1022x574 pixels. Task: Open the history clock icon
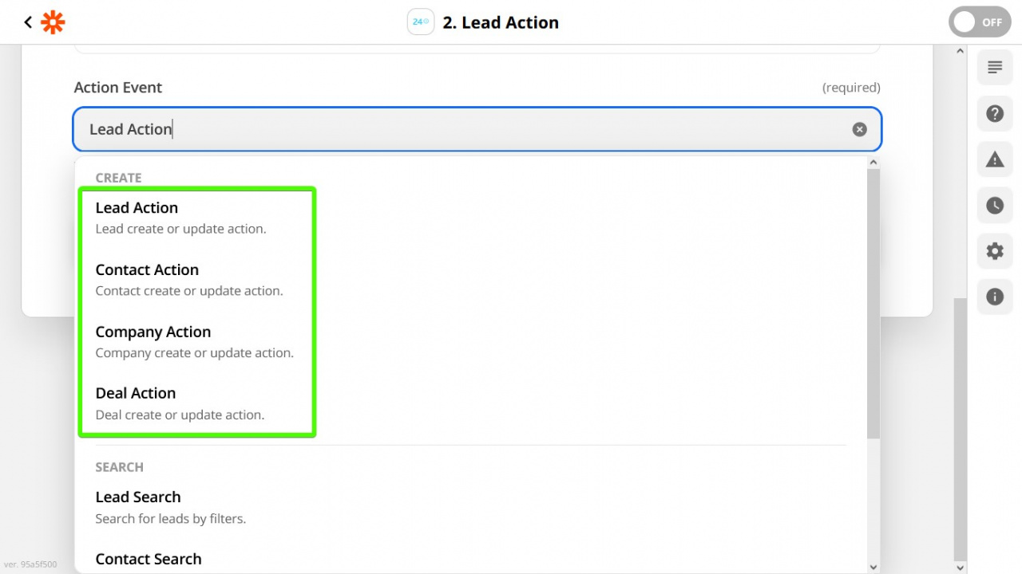[995, 206]
